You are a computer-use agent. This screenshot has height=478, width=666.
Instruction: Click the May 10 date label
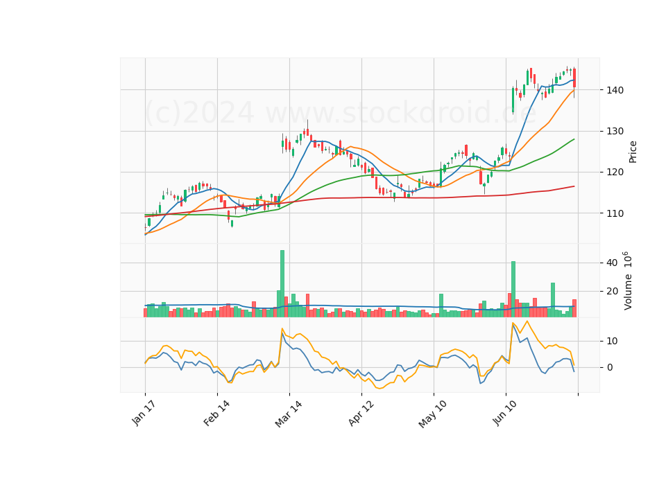click(x=433, y=414)
